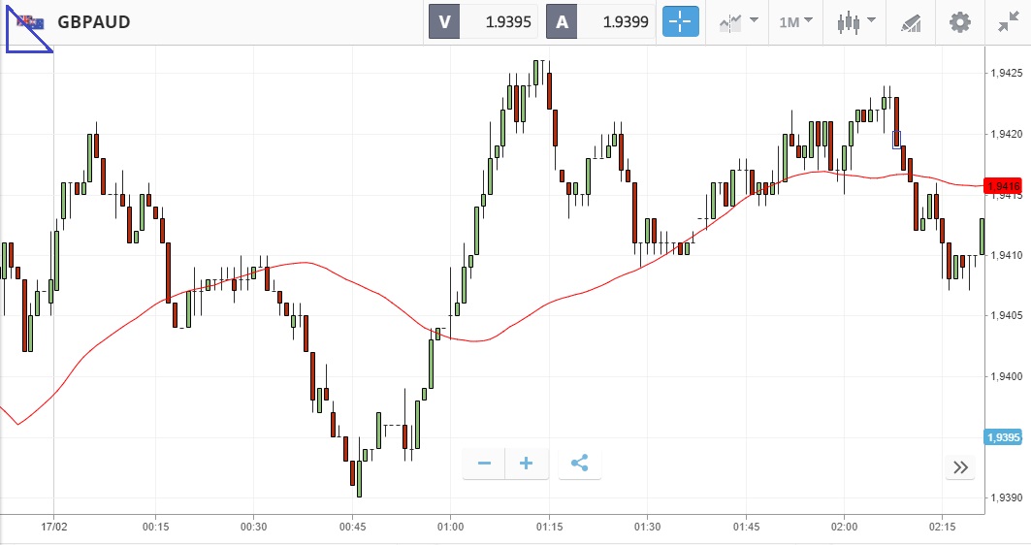
Task: Toggle the crosshair cursor button
Action: pos(681,21)
